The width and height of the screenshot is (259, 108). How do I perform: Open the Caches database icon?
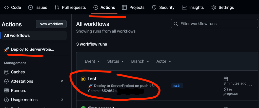click(7, 72)
